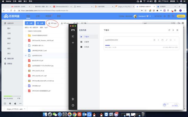Open the 全部文件 sidebar category

[x=12, y=23]
